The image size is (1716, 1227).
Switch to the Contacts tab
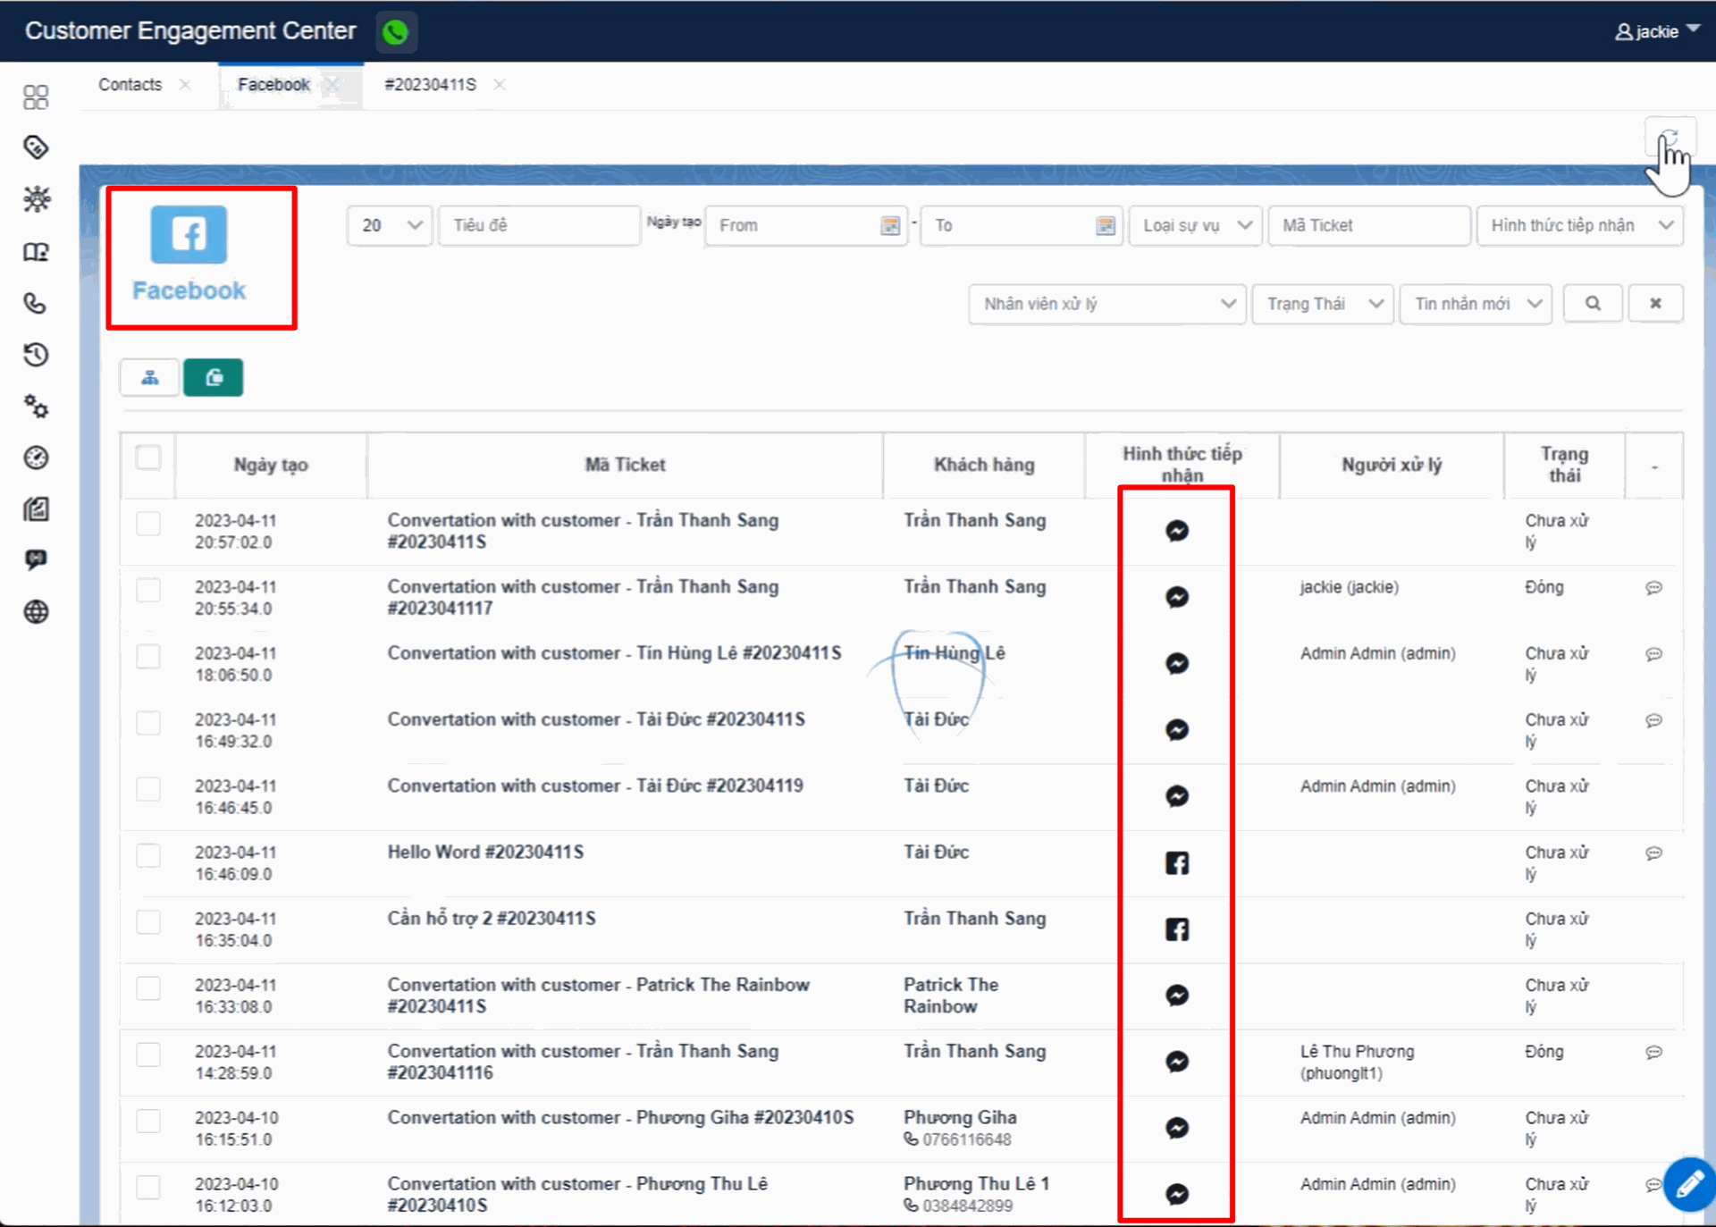[x=130, y=85]
